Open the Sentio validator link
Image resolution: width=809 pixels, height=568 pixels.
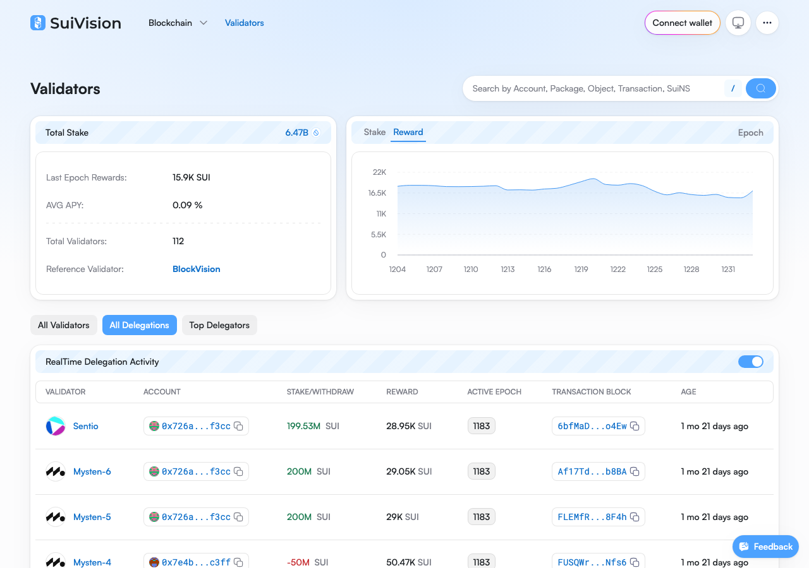(x=86, y=426)
